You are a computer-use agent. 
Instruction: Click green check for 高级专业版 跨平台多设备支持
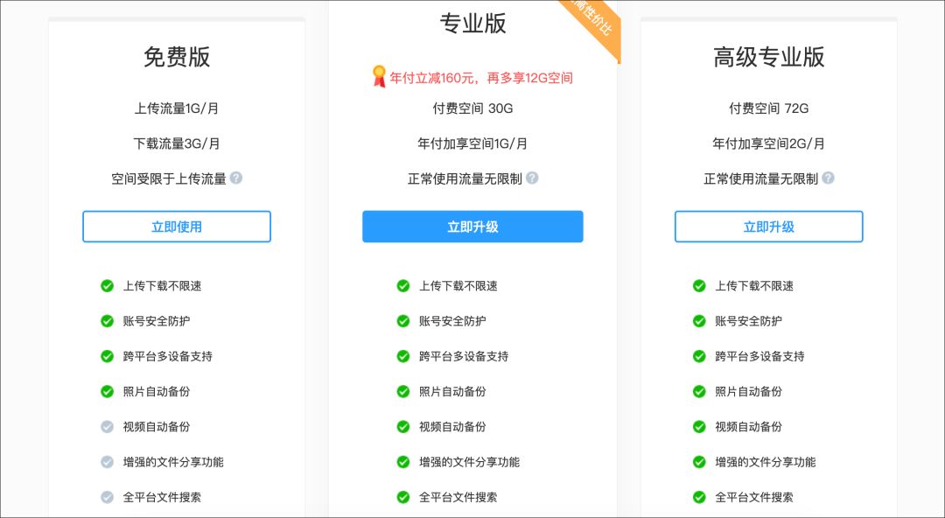[699, 356]
